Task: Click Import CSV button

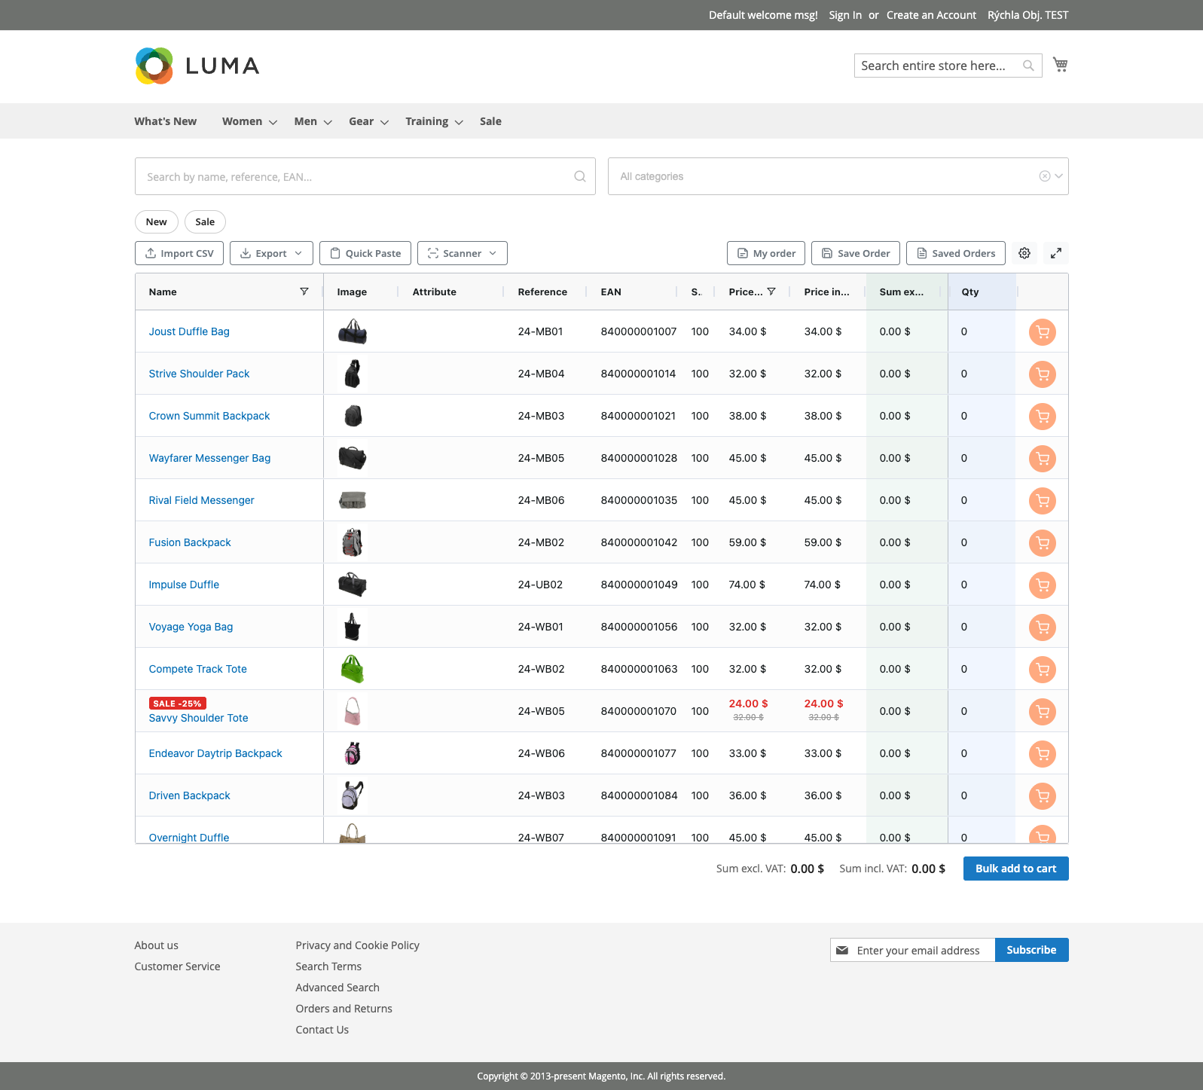Action: [179, 253]
